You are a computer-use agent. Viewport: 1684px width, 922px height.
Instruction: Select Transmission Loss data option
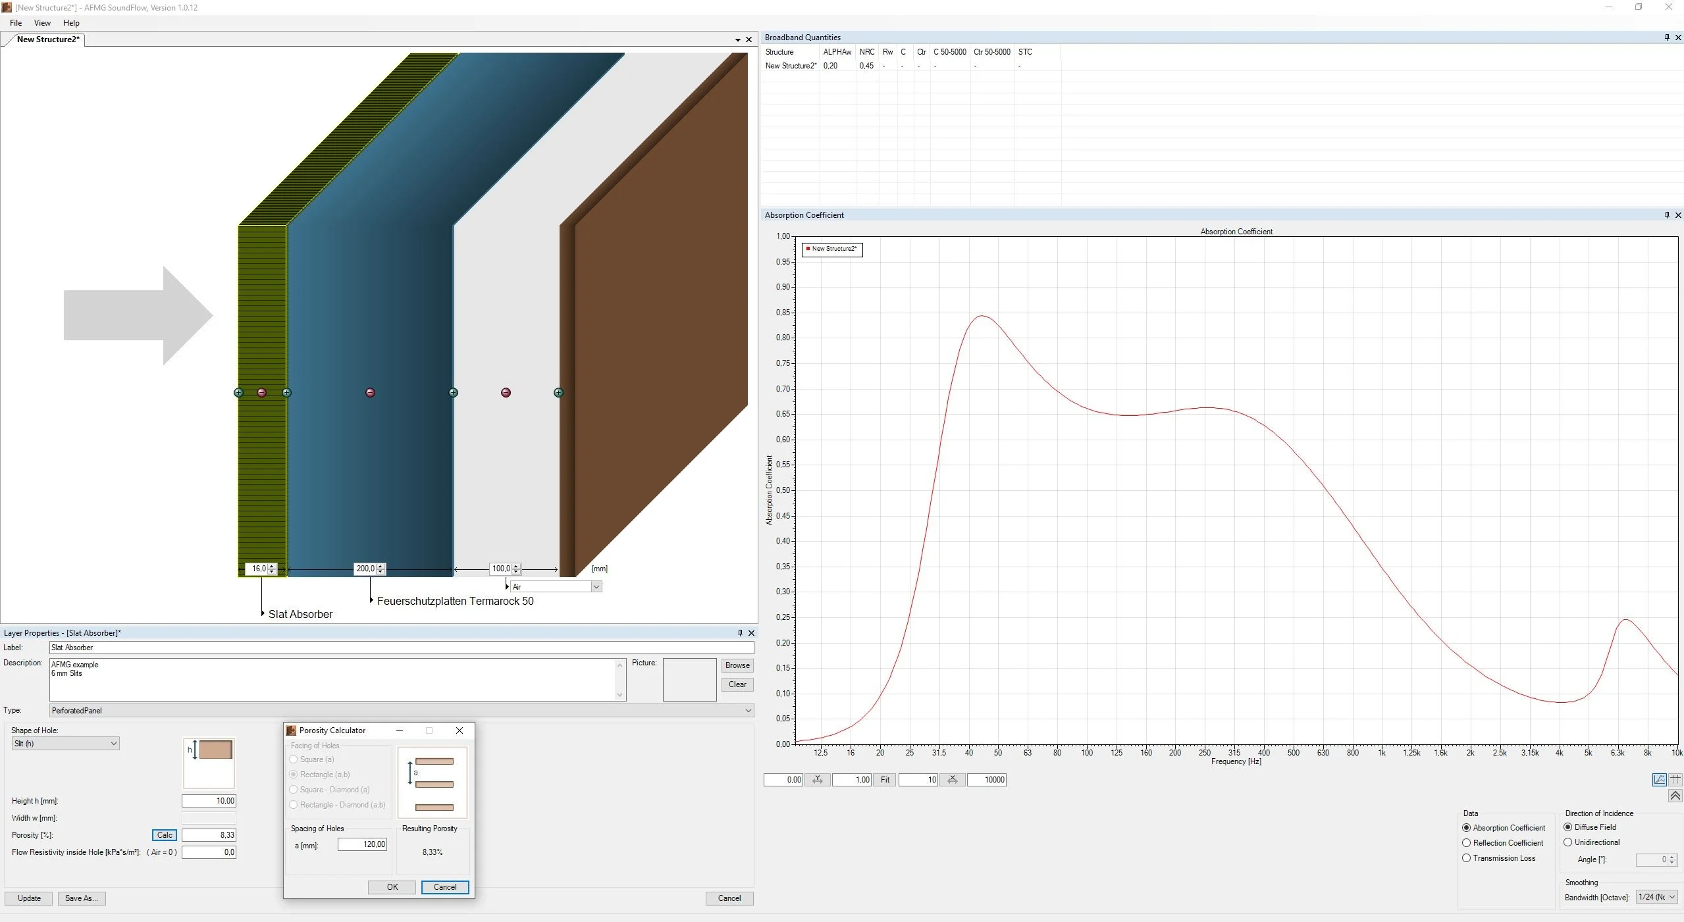pyautogui.click(x=1499, y=858)
